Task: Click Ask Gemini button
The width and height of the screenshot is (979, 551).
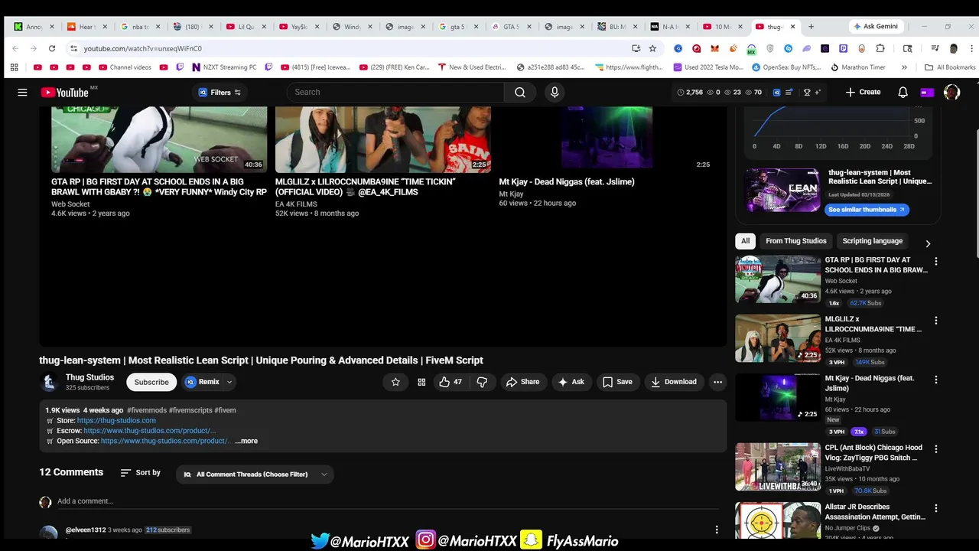Action: 875,27
